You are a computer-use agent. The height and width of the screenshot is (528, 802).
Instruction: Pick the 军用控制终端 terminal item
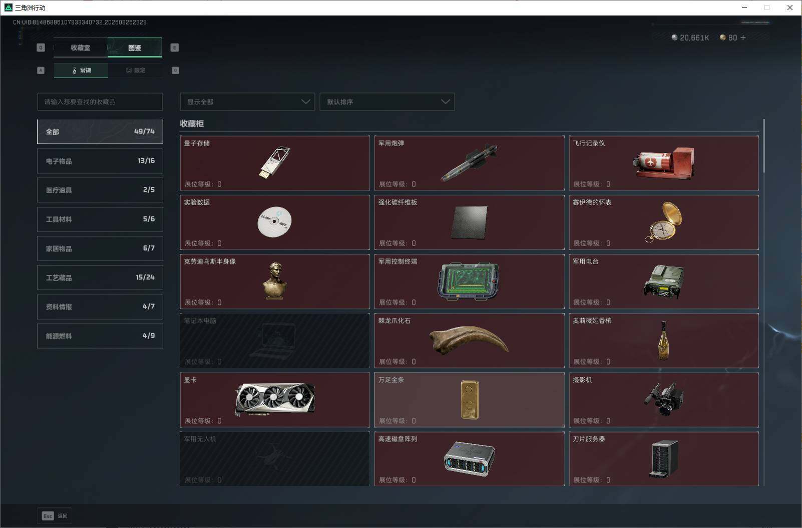point(469,281)
